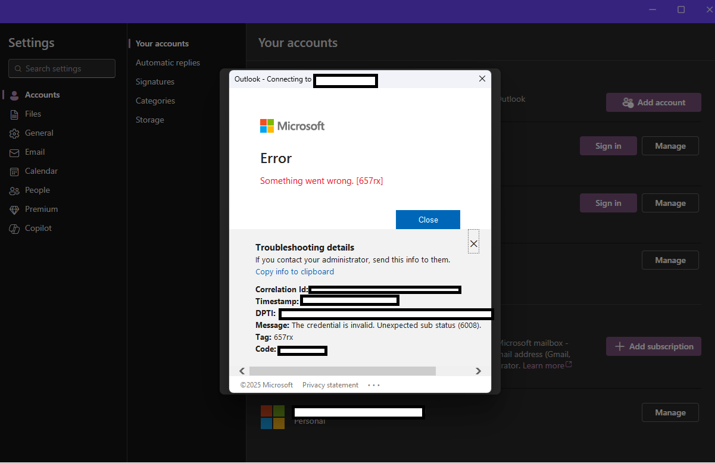Click the horizontal scrollbar thumb in dialog
715x463 pixels.
[x=342, y=371]
